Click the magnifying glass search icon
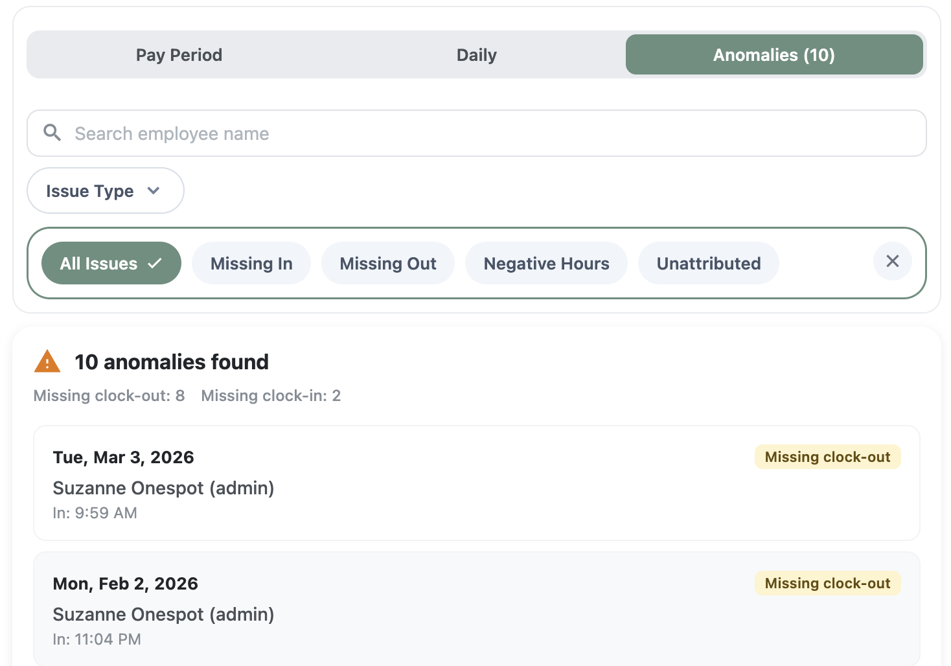This screenshot has height=666, width=951. click(x=52, y=133)
